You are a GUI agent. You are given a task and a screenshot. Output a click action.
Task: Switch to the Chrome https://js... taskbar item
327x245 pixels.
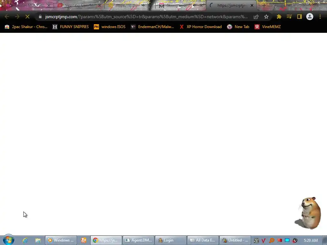(106, 240)
